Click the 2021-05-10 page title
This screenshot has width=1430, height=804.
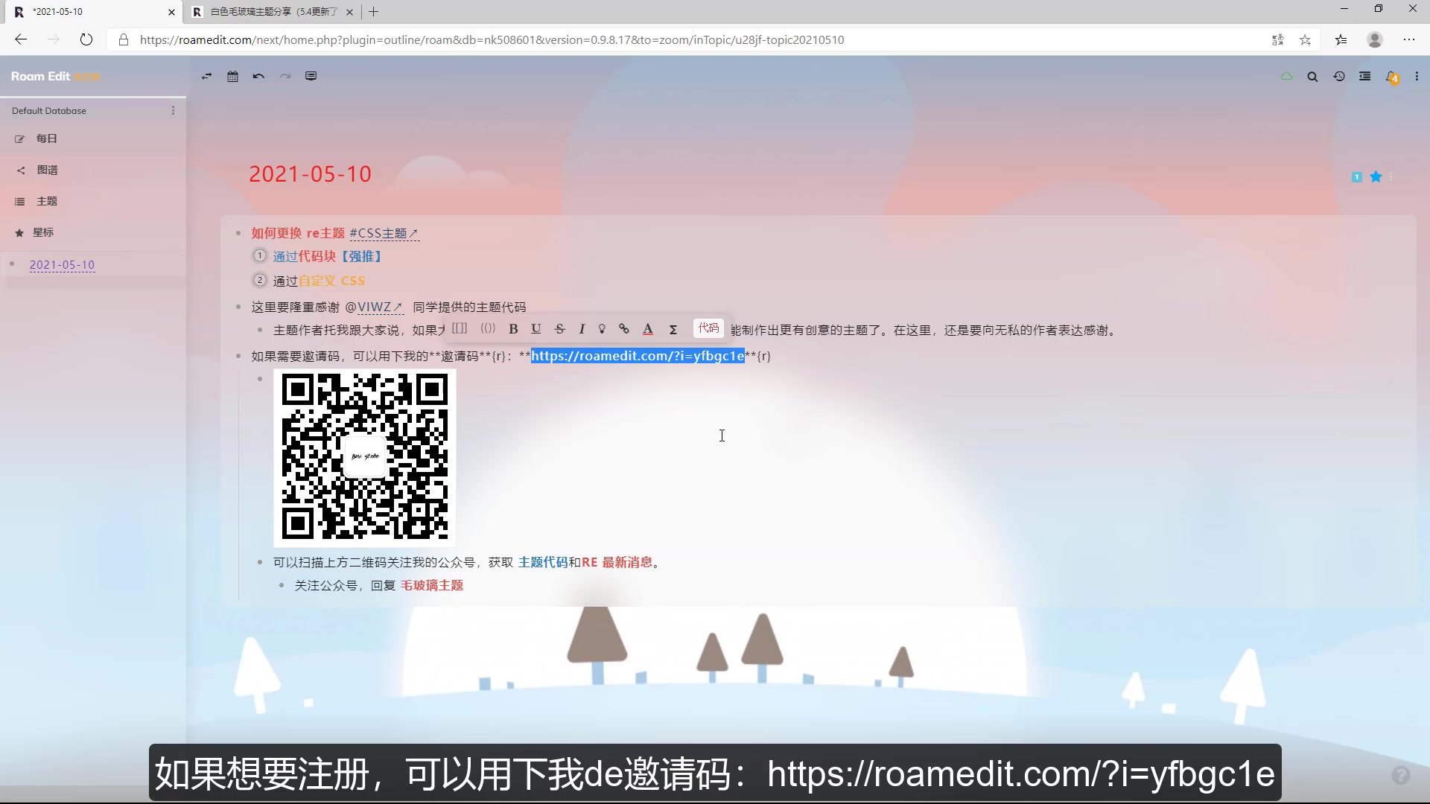tap(310, 173)
